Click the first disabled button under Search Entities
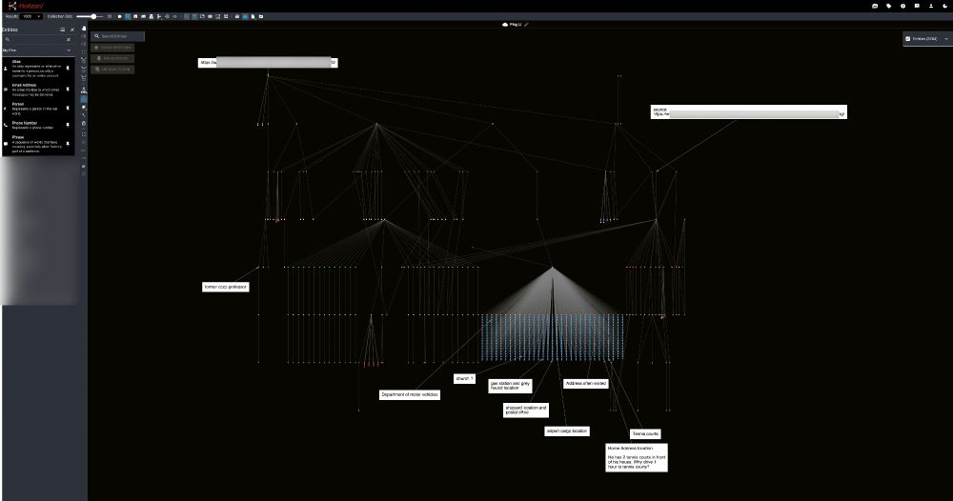The image size is (953, 501). pos(112,48)
